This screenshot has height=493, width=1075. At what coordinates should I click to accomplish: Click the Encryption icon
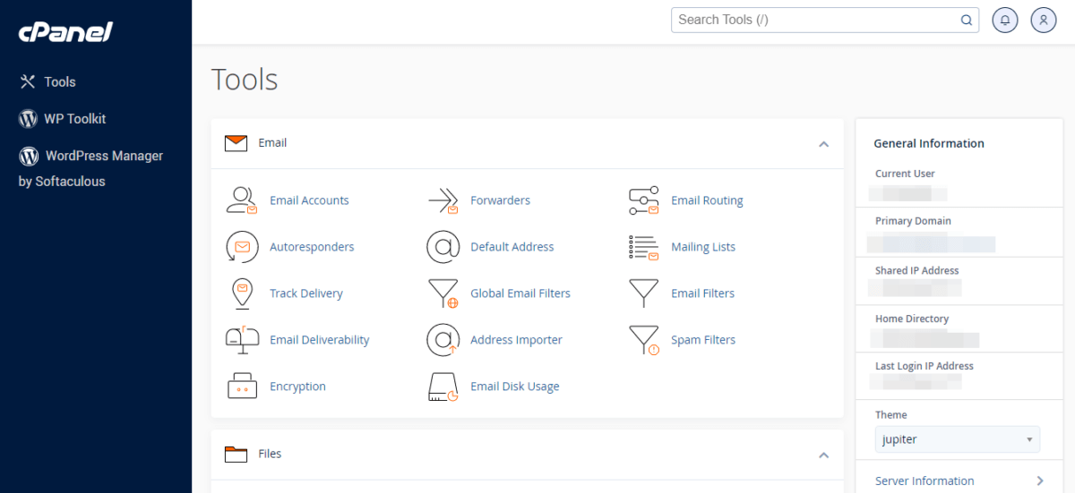point(242,387)
